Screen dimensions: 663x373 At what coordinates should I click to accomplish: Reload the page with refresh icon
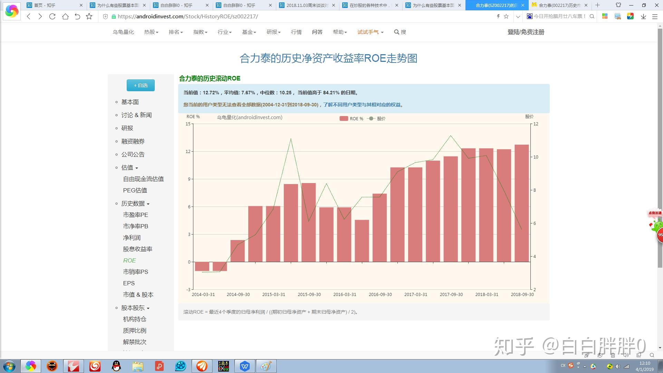click(52, 17)
